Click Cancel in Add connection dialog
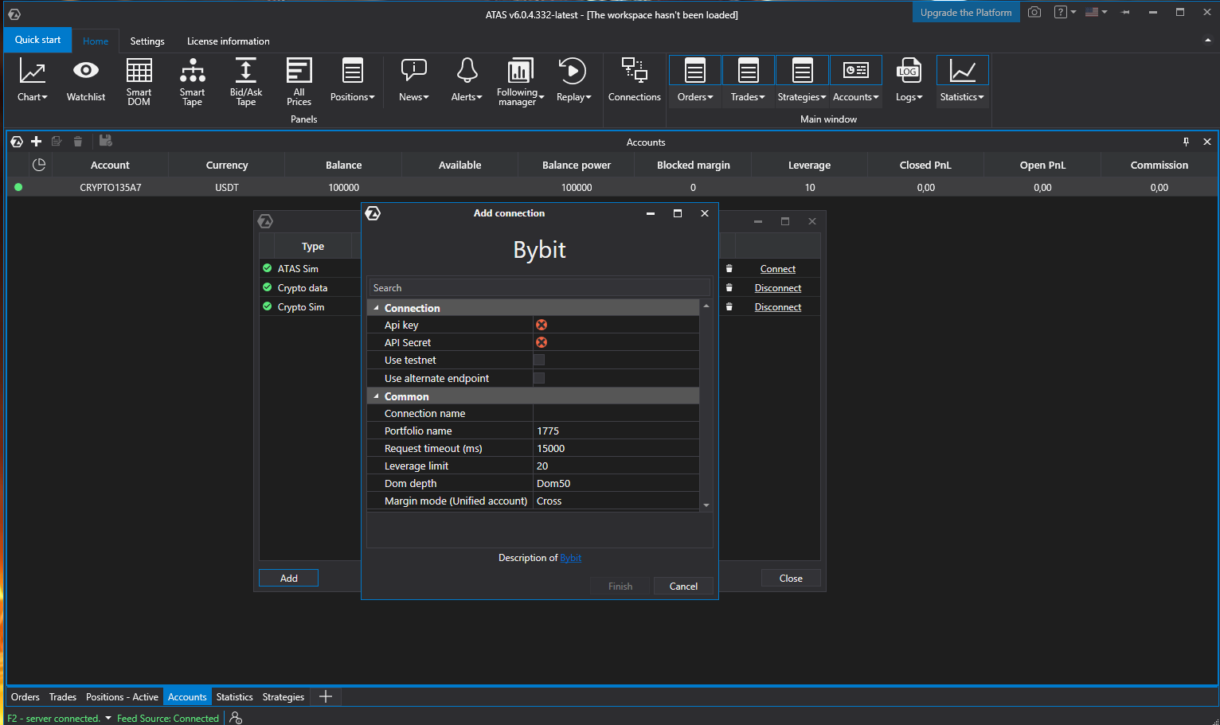This screenshot has height=725, width=1220. (683, 586)
